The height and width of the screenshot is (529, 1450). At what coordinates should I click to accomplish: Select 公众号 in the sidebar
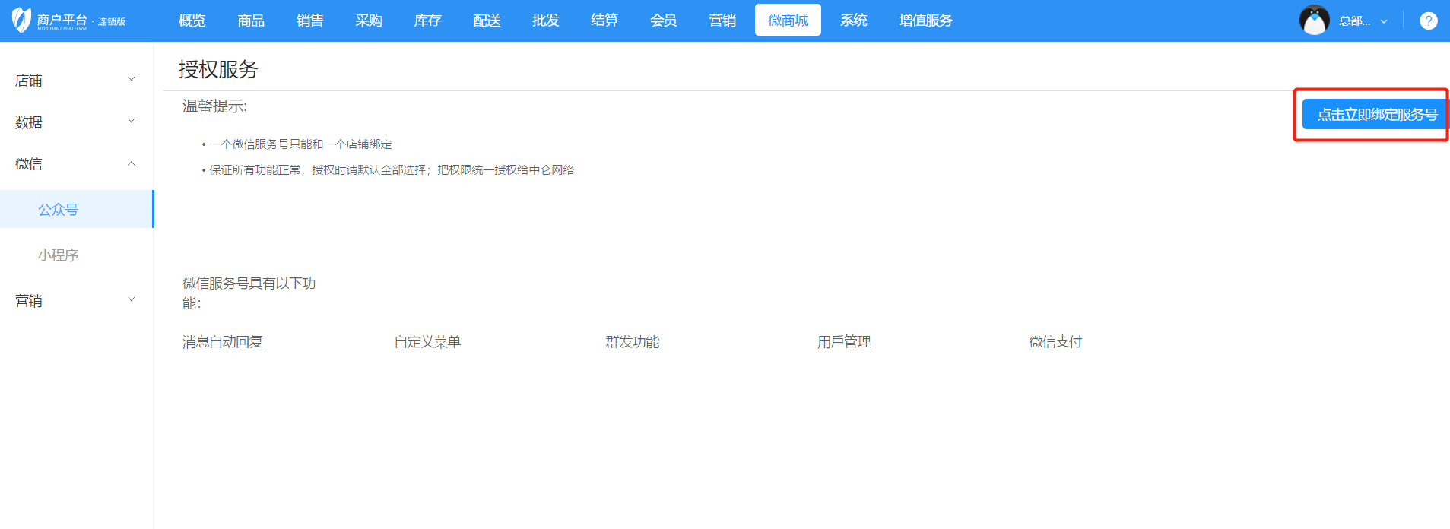[x=59, y=209]
